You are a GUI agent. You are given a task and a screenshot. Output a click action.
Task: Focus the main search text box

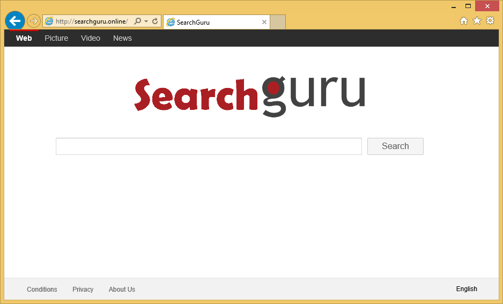point(209,146)
